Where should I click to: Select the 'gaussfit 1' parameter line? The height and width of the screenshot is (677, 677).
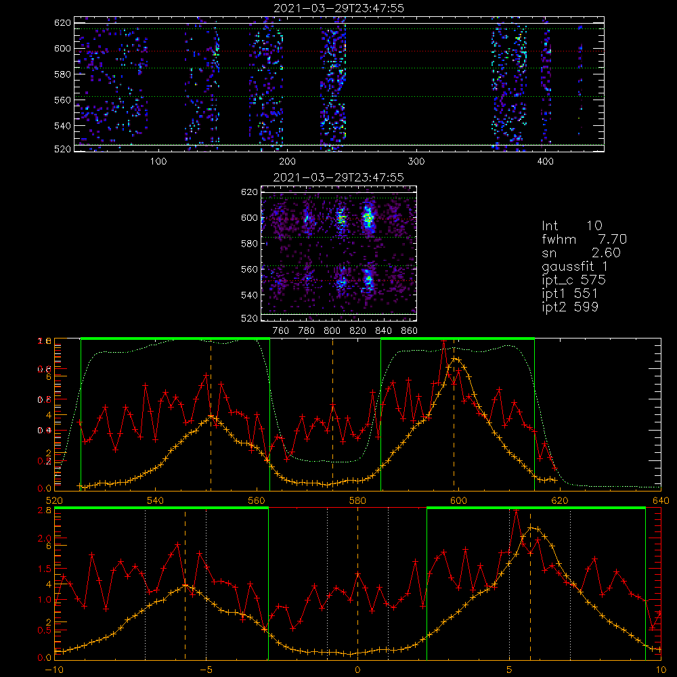pos(575,266)
